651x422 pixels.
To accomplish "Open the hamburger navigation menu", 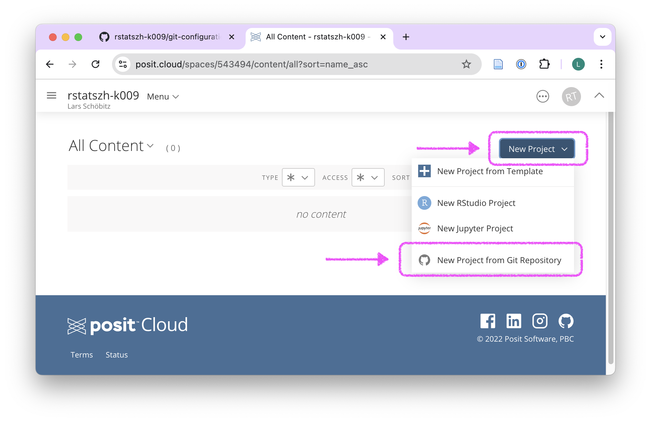I will (52, 95).
